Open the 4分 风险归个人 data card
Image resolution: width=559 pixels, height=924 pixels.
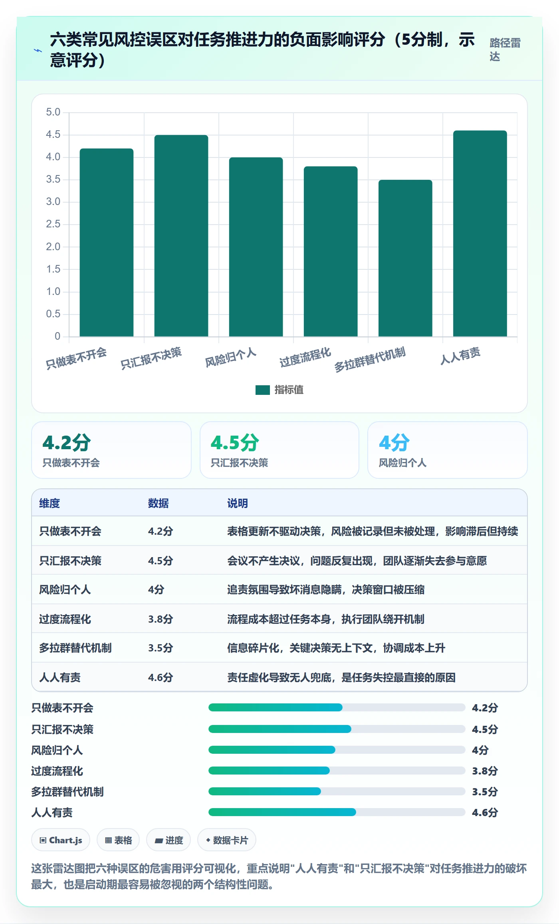point(448,450)
